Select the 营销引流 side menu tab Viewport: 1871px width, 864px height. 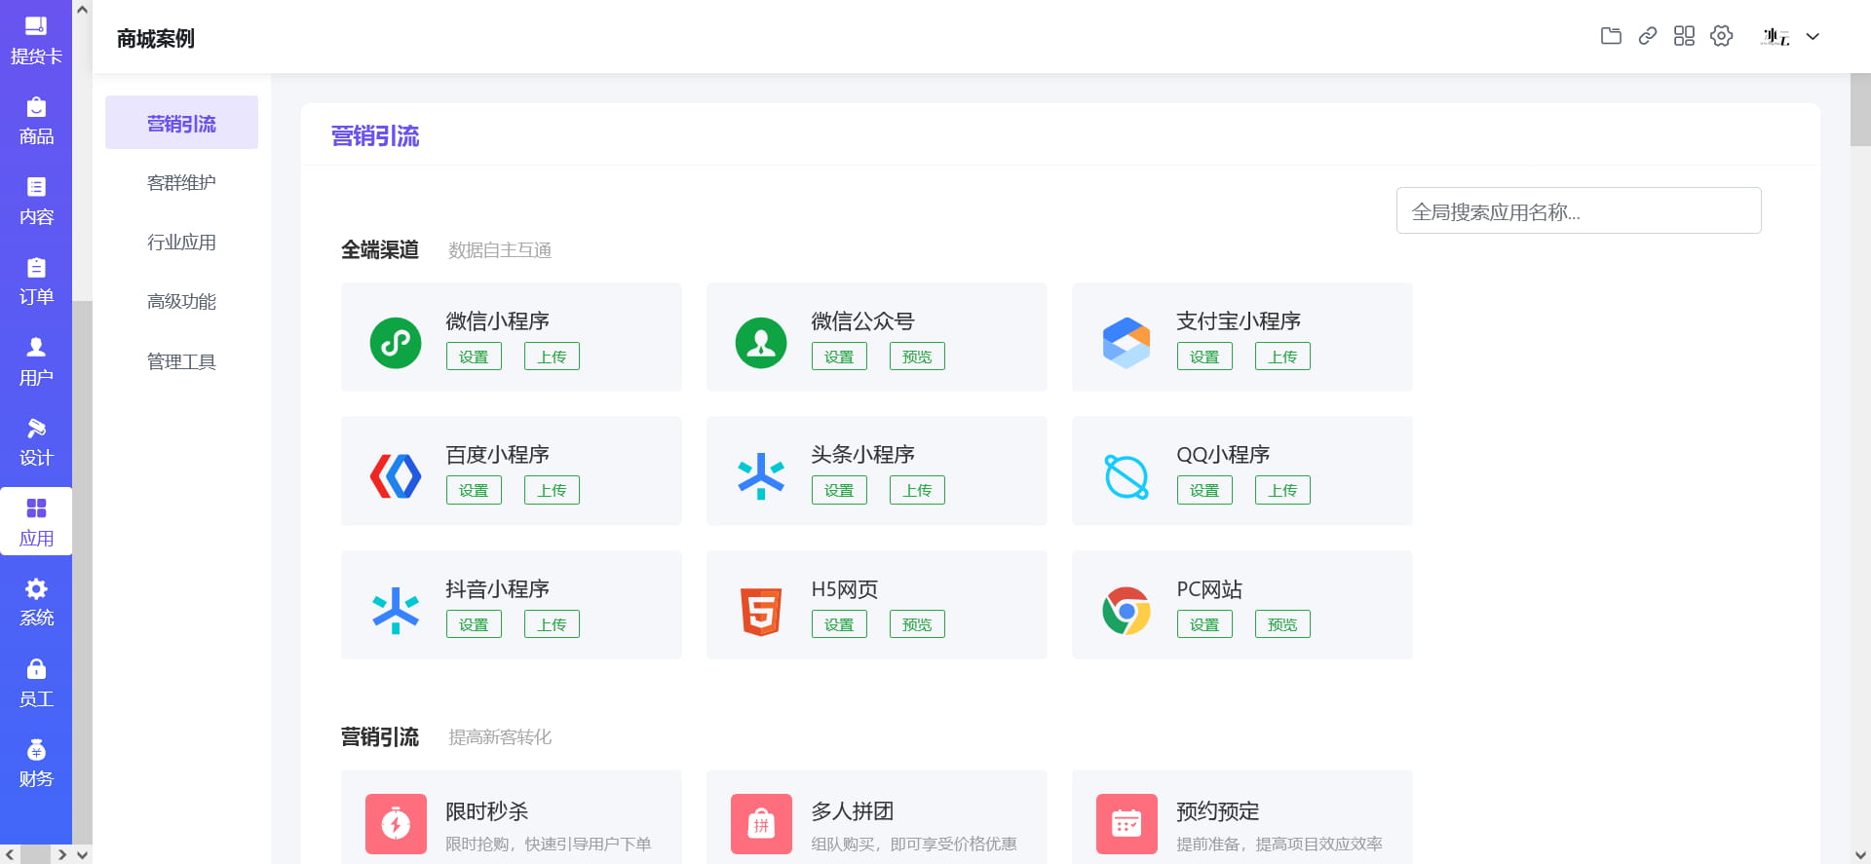[x=181, y=123]
